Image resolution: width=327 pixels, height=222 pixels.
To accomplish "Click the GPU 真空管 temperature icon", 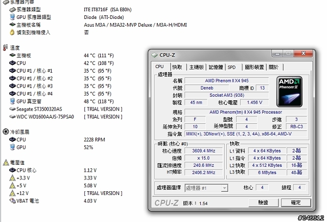I will [12, 101].
